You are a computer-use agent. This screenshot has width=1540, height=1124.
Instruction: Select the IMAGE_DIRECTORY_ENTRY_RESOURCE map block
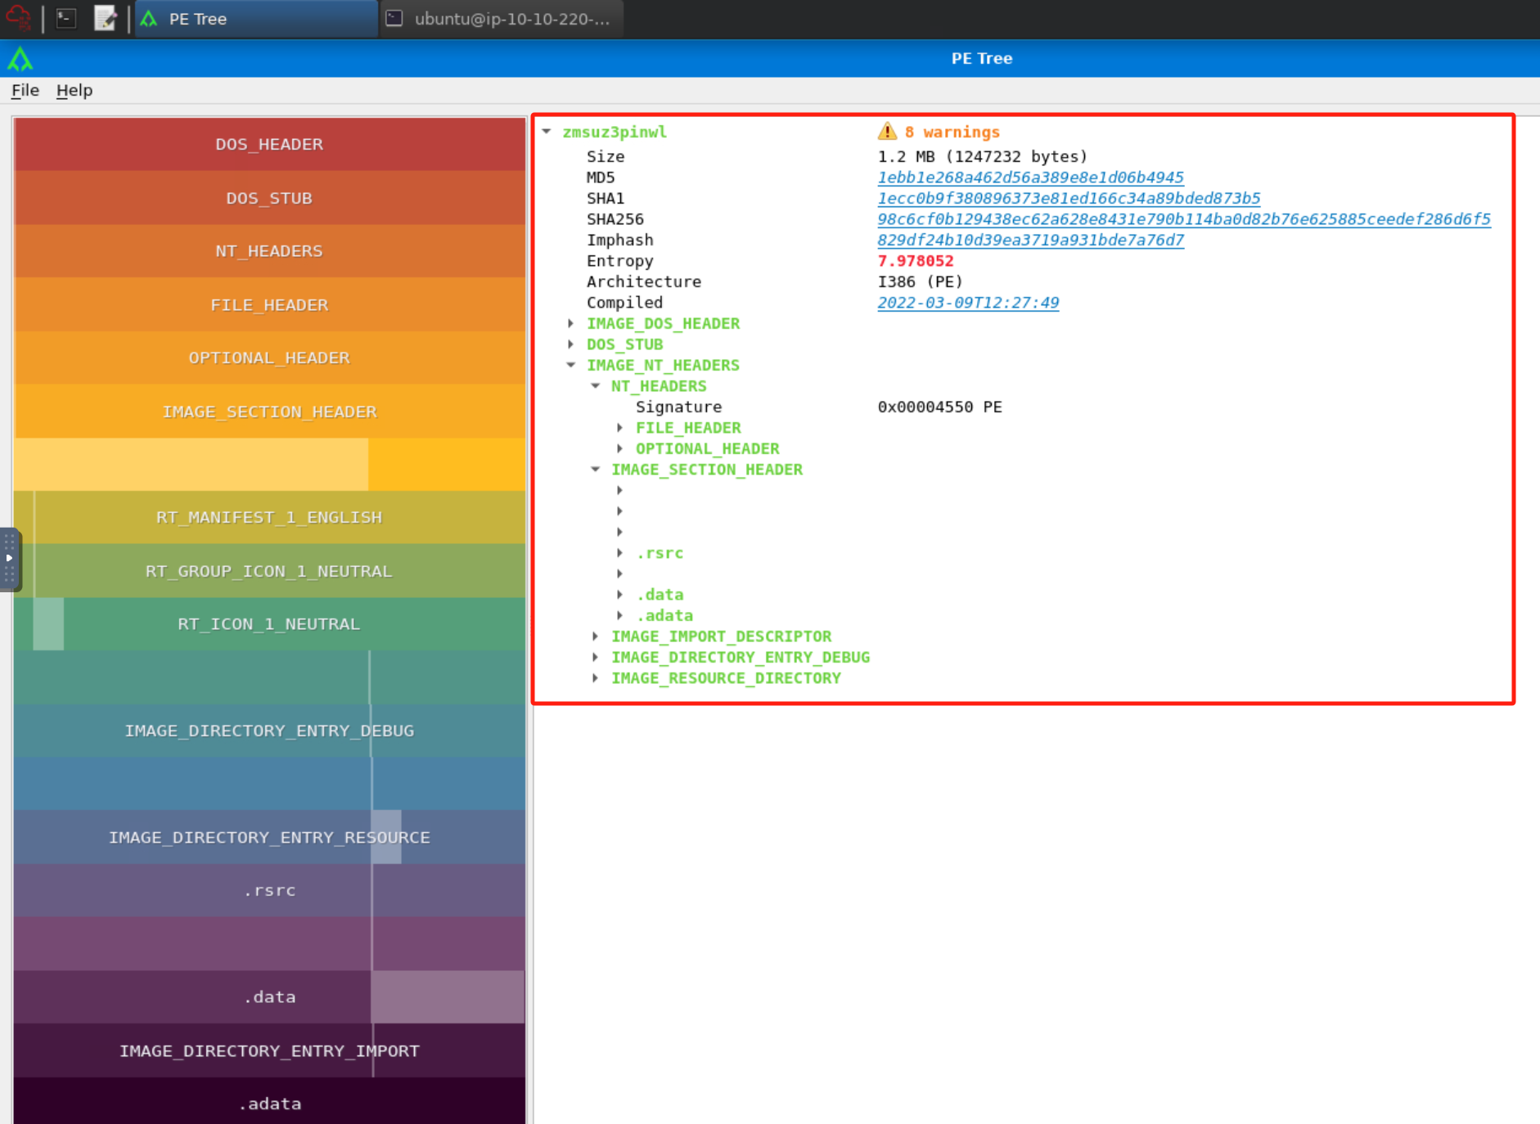point(269,837)
